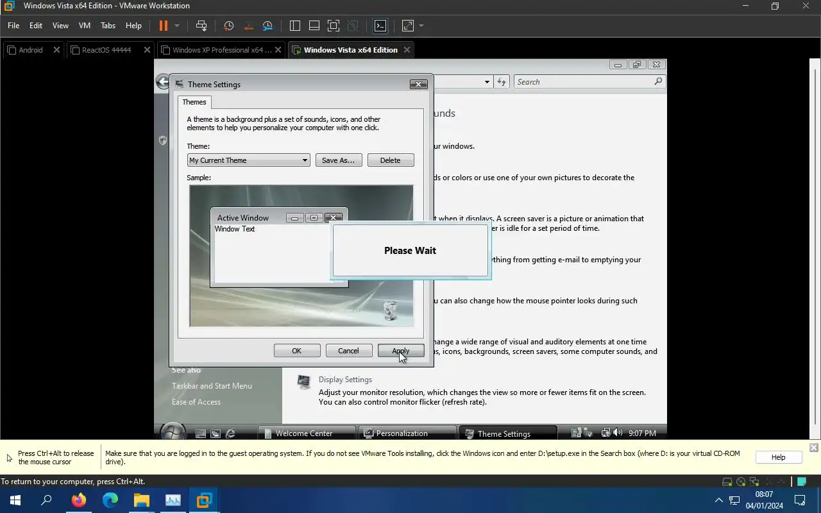This screenshot has height=513, width=821.
Task: Click the Unity mode toolbar icon
Action: click(x=353, y=26)
